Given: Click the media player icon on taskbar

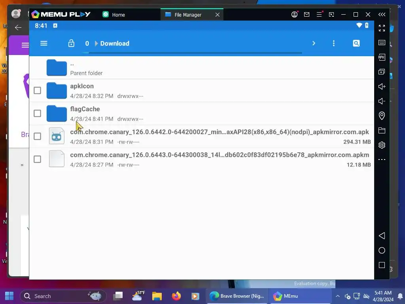Looking at the screenshot, I should (x=195, y=296).
